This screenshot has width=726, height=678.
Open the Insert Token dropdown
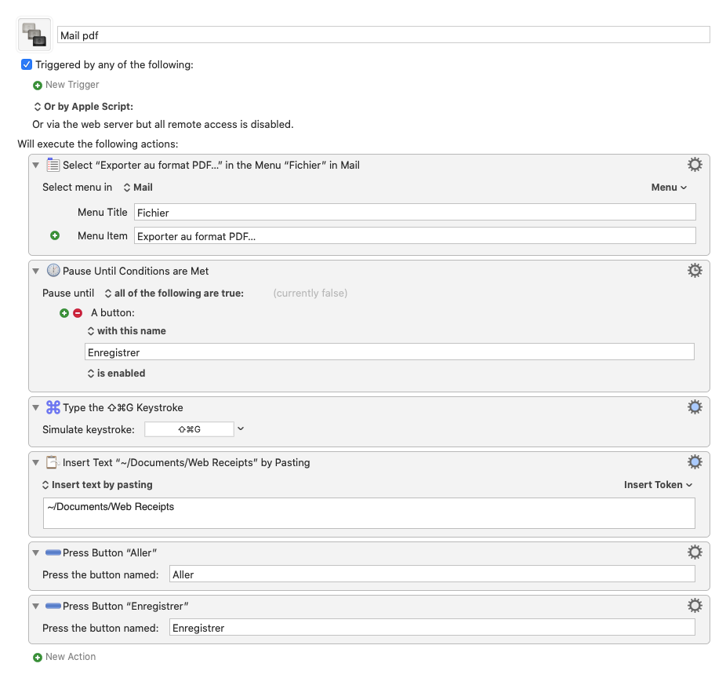point(658,485)
